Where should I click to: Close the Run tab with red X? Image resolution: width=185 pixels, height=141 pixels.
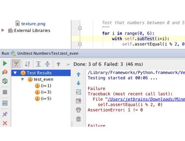(x=5, y=123)
